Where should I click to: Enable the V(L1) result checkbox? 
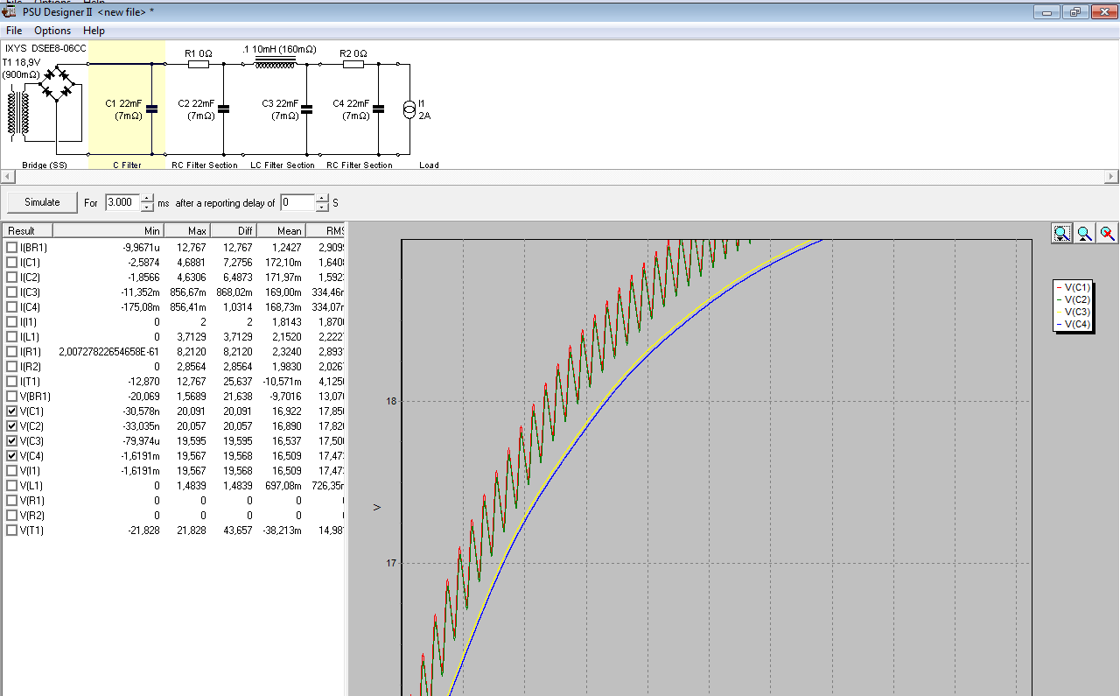click(x=11, y=486)
